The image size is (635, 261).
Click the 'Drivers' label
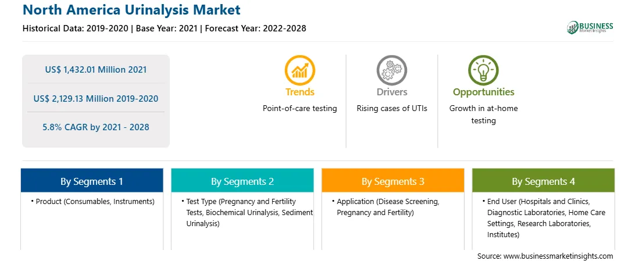(x=391, y=92)
